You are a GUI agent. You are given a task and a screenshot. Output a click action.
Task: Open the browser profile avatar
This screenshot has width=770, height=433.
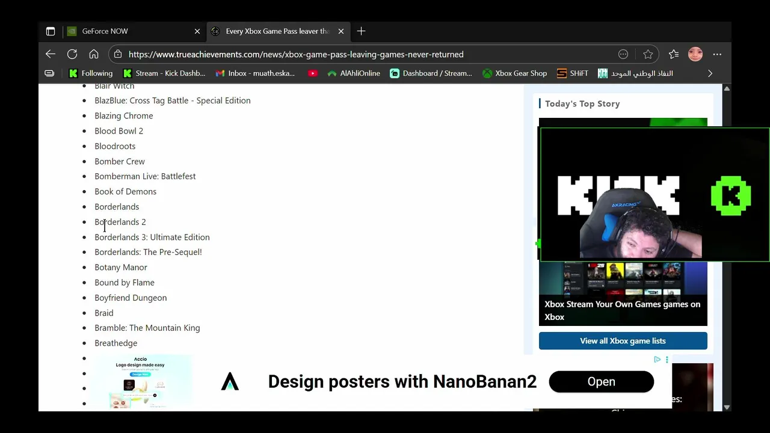695,54
